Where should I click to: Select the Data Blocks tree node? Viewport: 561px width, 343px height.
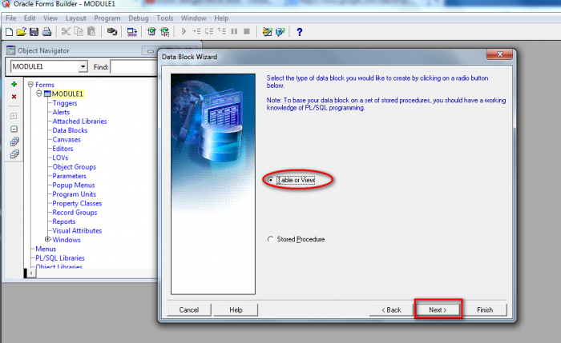70,130
